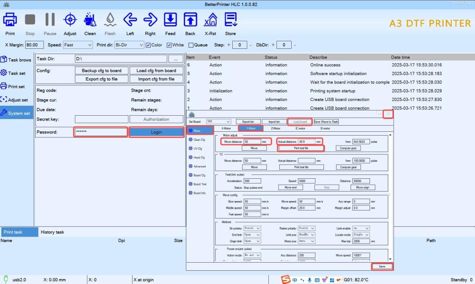Image resolution: width=475 pixels, height=284 pixels.
Task: Switch to the Z-Motor tab
Action: pyautogui.click(x=275, y=128)
